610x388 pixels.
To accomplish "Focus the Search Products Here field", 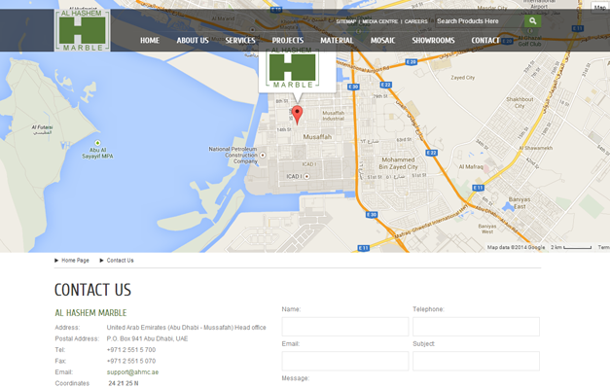I will click(480, 21).
